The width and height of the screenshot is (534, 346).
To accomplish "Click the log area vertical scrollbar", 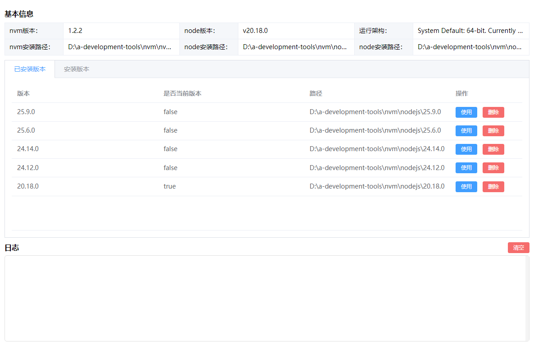I will pyautogui.click(x=527, y=298).
